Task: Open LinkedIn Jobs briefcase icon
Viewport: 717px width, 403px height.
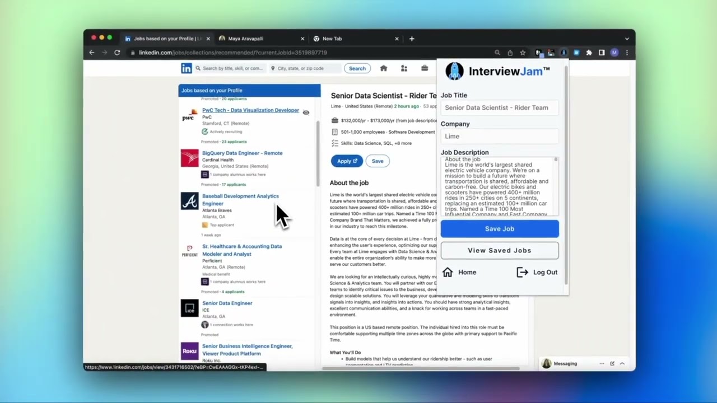Action: [425, 68]
